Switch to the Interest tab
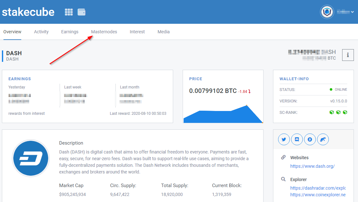This screenshot has width=358, height=202. point(137,32)
